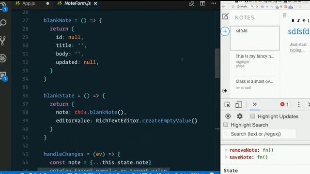Open the Explorer view in the activity bar
This screenshot has height=174, width=310.
[3, 6]
